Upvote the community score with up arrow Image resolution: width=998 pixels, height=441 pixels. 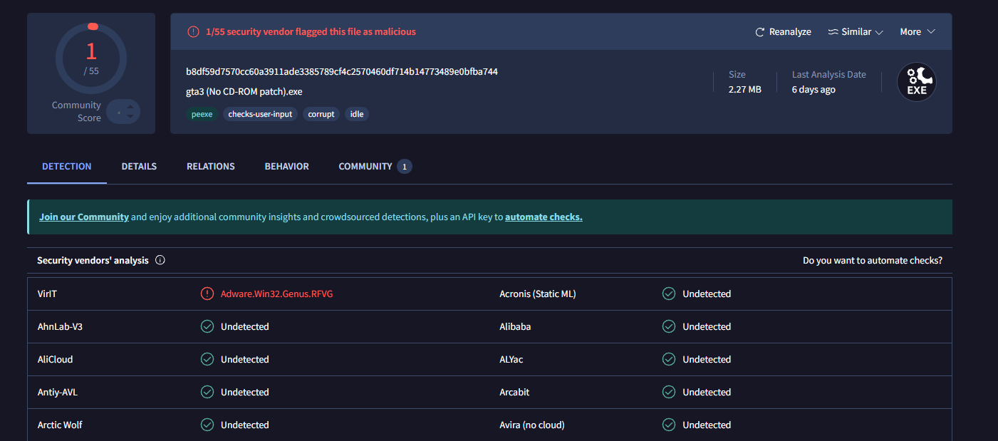pos(130,107)
